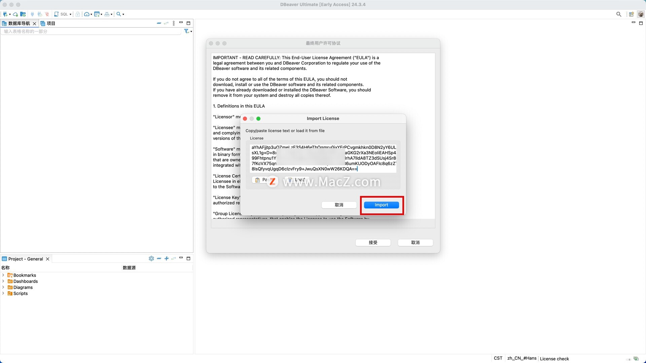The width and height of the screenshot is (646, 363).
Task: Click the global search magnifier top right
Action: click(x=619, y=14)
